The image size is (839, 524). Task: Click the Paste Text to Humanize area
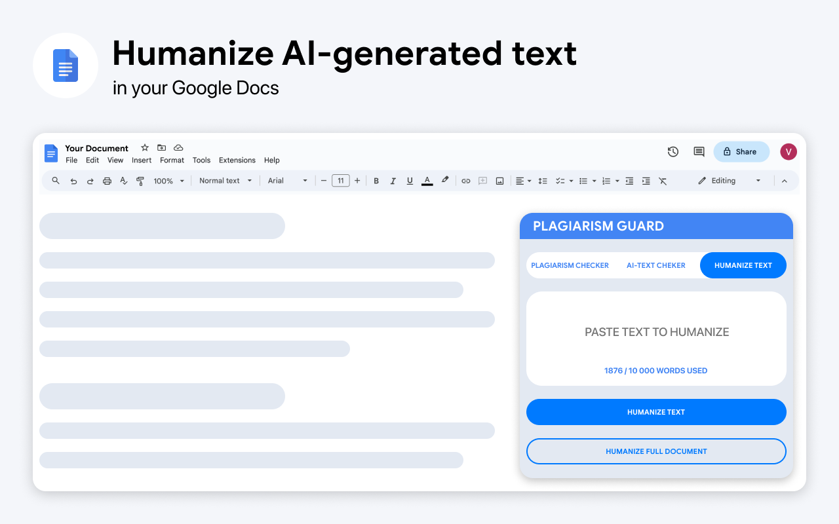(x=656, y=339)
